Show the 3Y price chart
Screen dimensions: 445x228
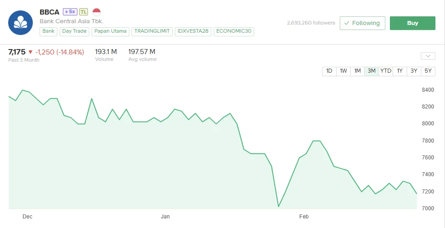click(414, 71)
